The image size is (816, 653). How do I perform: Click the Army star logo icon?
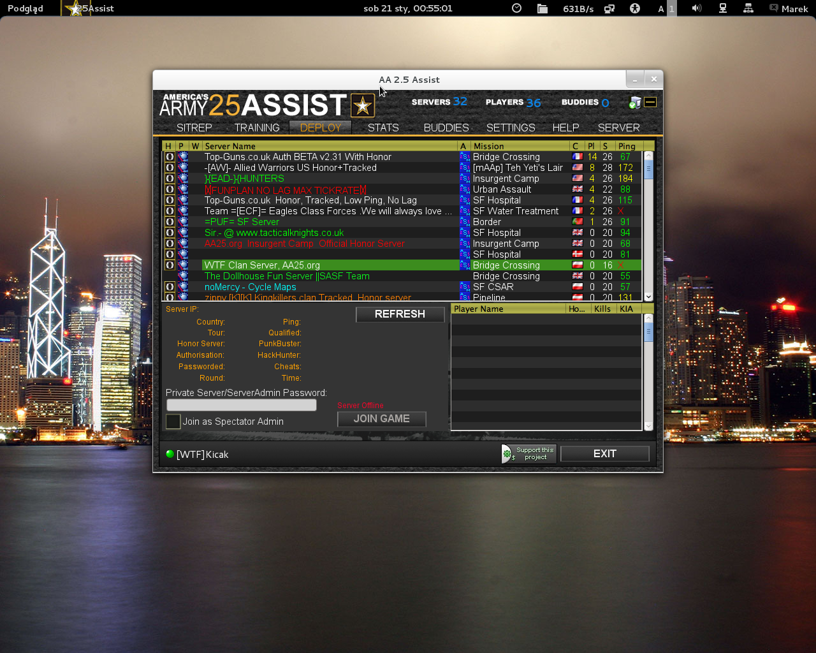click(363, 105)
